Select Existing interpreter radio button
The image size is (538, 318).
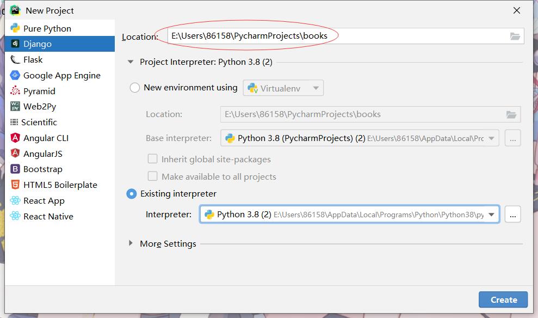132,194
